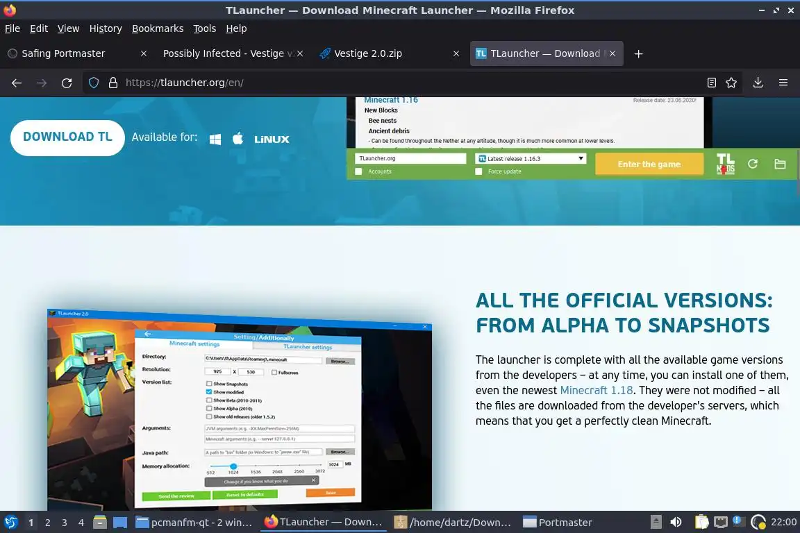
Task: Close the Vestige 2.0.zip tab
Action: coord(456,53)
